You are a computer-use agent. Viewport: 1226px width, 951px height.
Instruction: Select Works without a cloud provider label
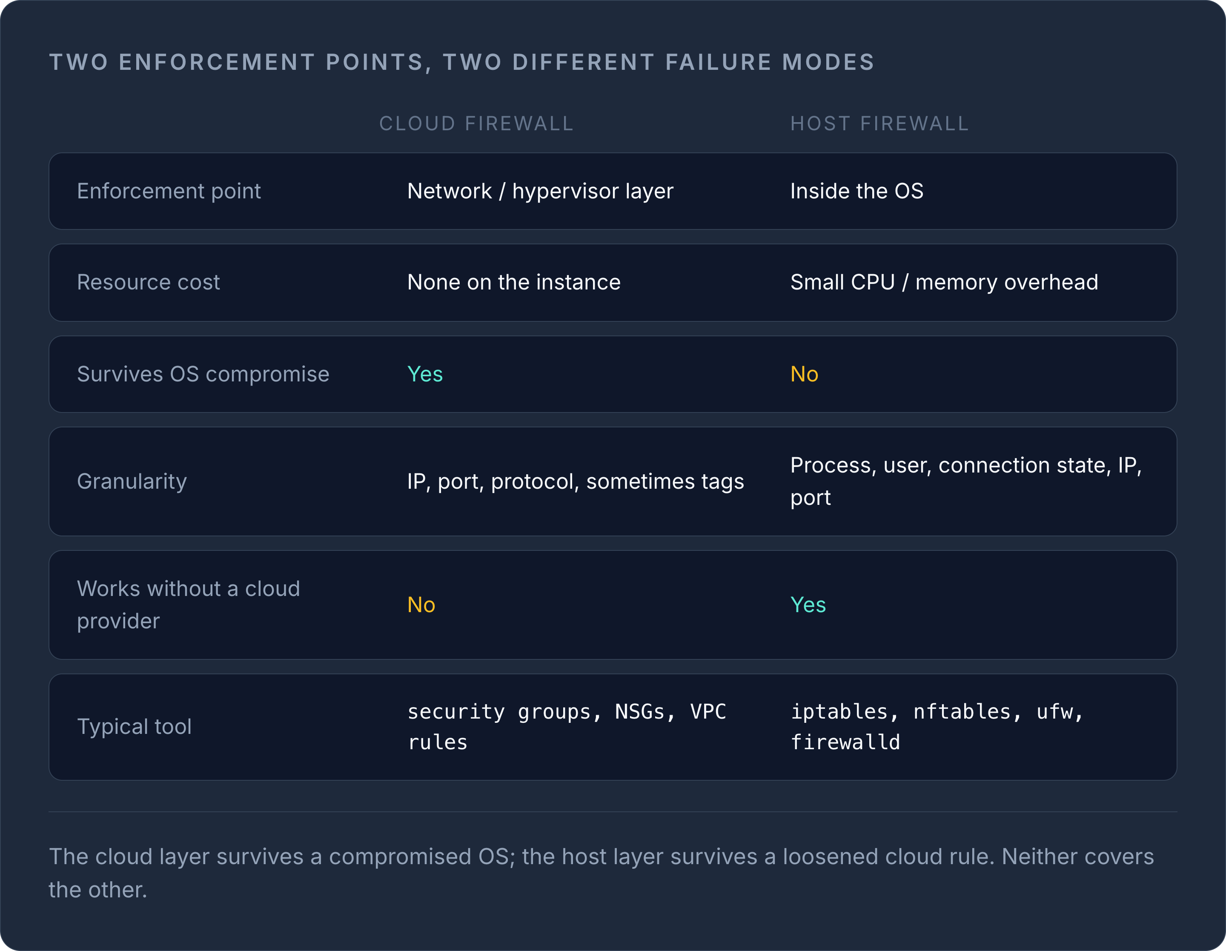pos(188,604)
